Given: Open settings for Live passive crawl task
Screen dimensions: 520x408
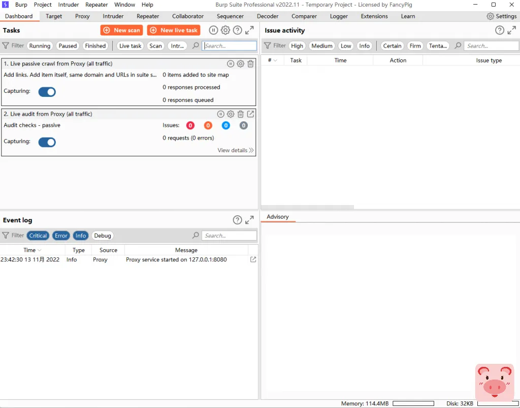Looking at the screenshot, I should coord(240,63).
